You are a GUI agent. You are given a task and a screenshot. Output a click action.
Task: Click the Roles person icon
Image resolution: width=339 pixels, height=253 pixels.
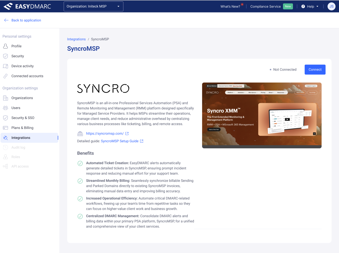click(5, 157)
